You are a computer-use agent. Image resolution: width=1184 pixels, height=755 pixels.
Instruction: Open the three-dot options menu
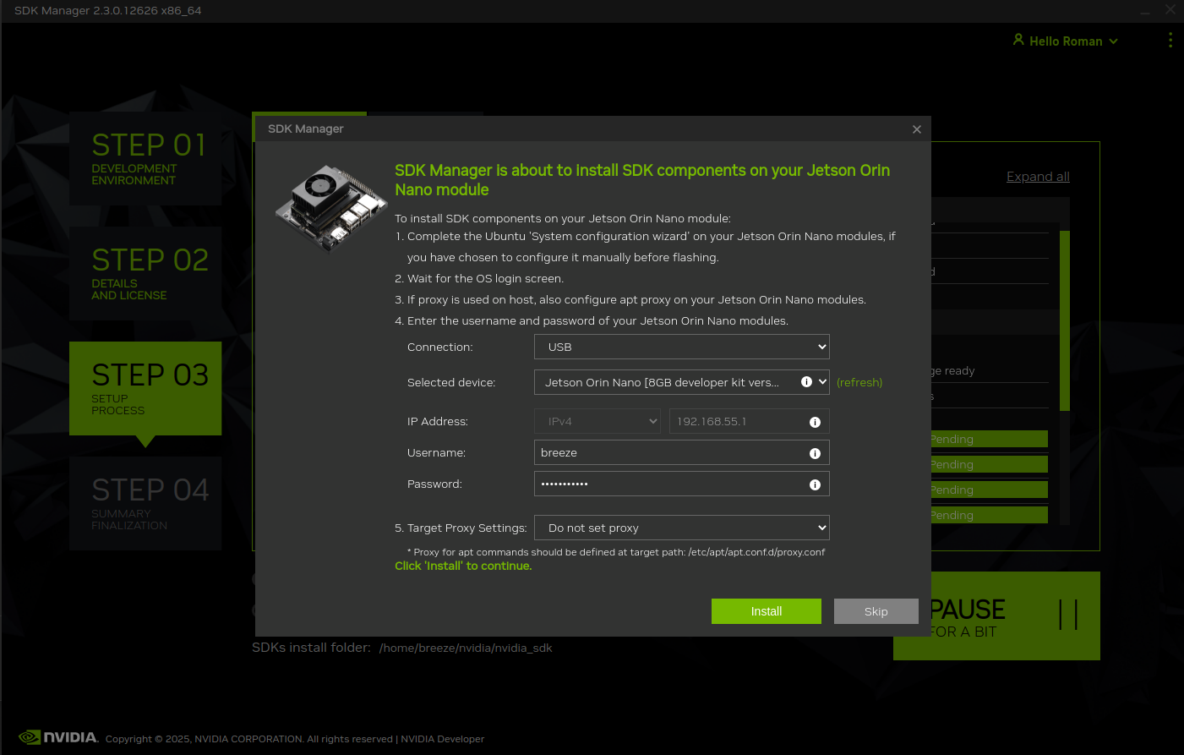click(1170, 41)
